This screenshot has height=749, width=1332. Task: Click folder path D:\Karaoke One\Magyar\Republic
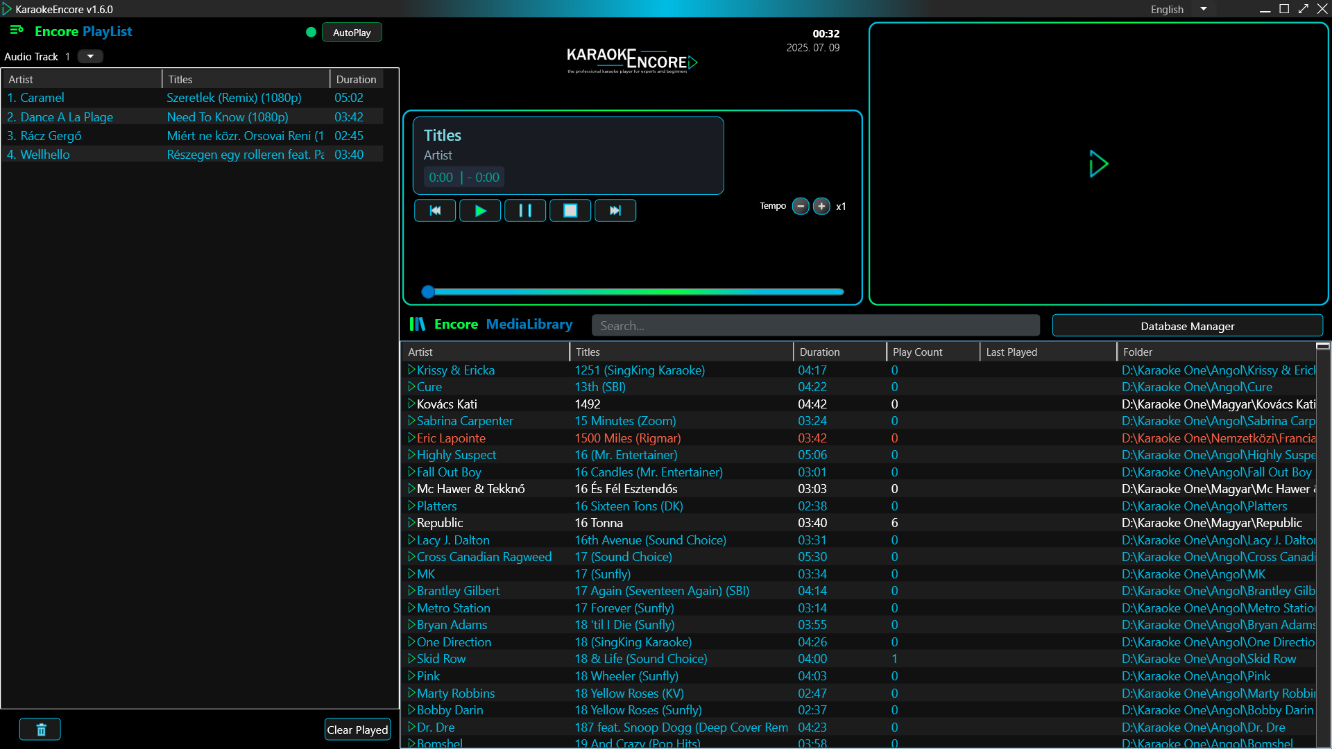pos(1211,523)
